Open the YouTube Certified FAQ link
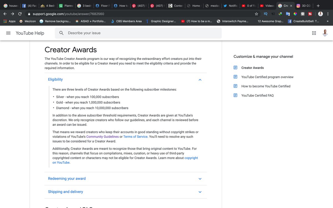The height and width of the screenshot is (208, 333). [x=258, y=95]
